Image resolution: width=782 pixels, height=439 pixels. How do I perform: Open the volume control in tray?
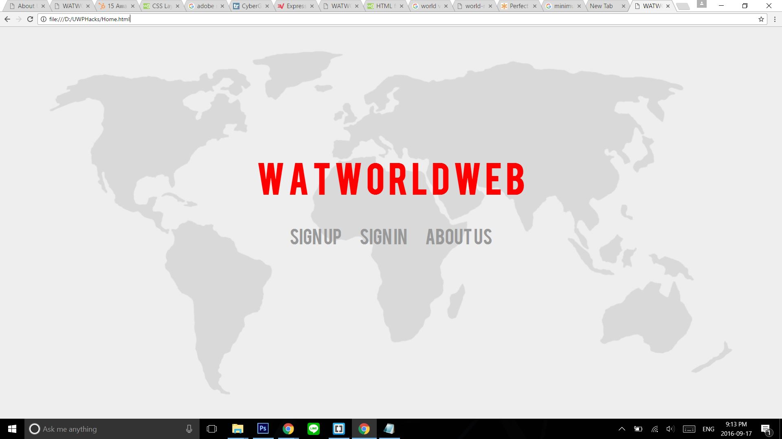tap(670, 429)
